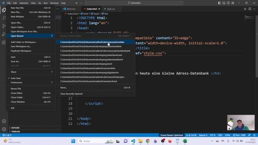The height and width of the screenshot is (145, 258).
Task: Click the style.css link in code
Action: click(x=153, y=53)
